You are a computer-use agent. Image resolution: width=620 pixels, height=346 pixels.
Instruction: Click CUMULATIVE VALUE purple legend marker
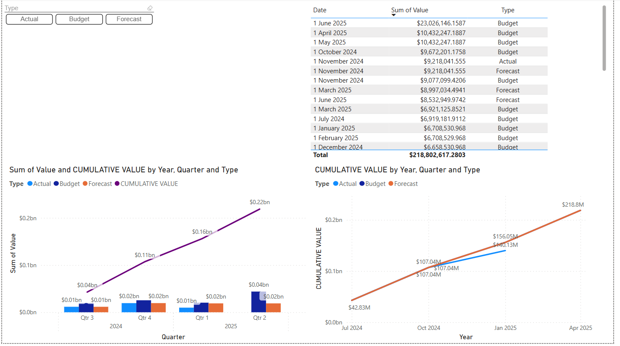point(117,184)
